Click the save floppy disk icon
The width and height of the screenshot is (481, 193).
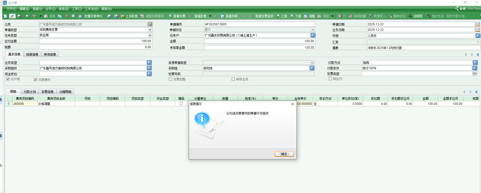tap(19, 16)
